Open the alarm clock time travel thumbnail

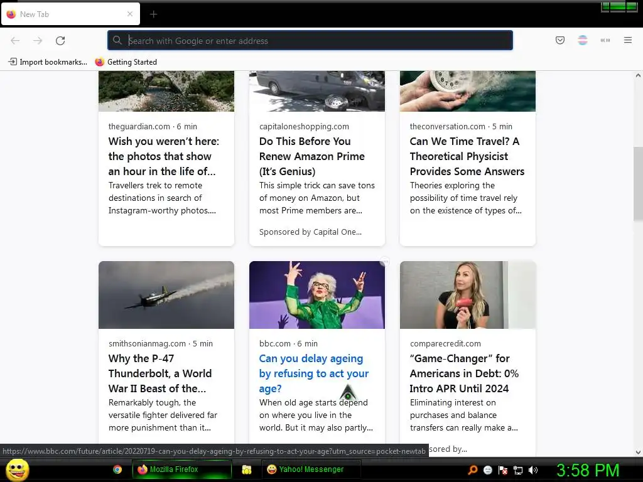(467, 91)
